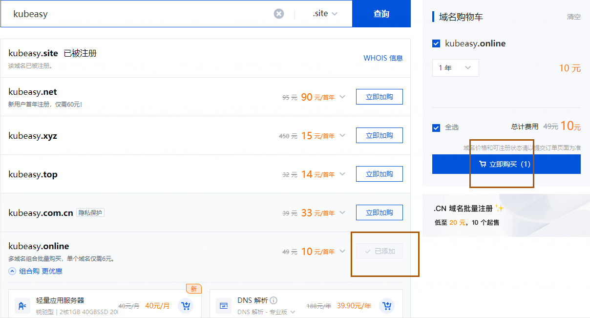Expand kubeasy.xyz price details chevron
Image resolution: width=590 pixels, height=318 pixels.
pyautogui.click(x=342, y=135)
